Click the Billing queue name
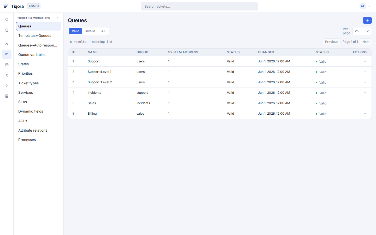This screenshot has width=376, height=235. coord(92,114)
